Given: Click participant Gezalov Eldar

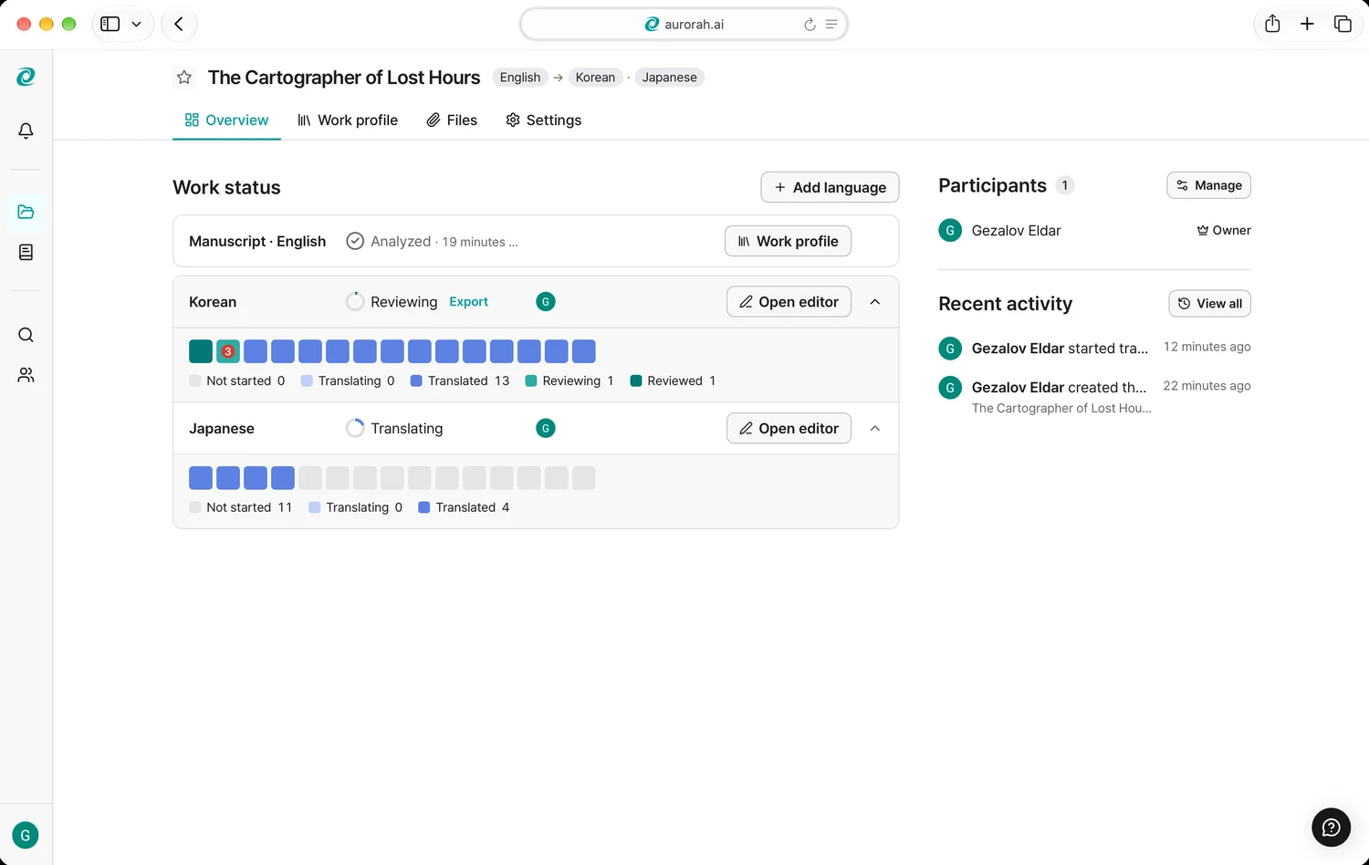Looking at the screenshot, I should click(1016, 231).
